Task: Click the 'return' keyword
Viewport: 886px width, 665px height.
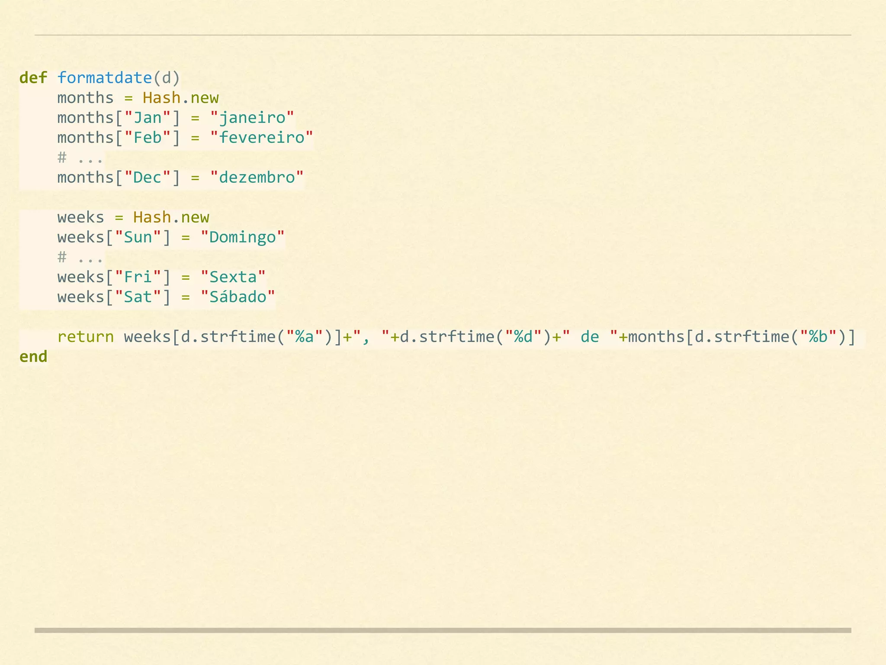Action: pyautogui.click(x=85, y=337)
